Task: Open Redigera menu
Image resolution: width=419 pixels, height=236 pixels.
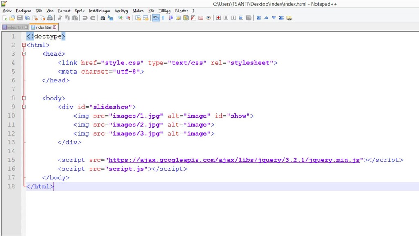Action: [x=23, y=11]
